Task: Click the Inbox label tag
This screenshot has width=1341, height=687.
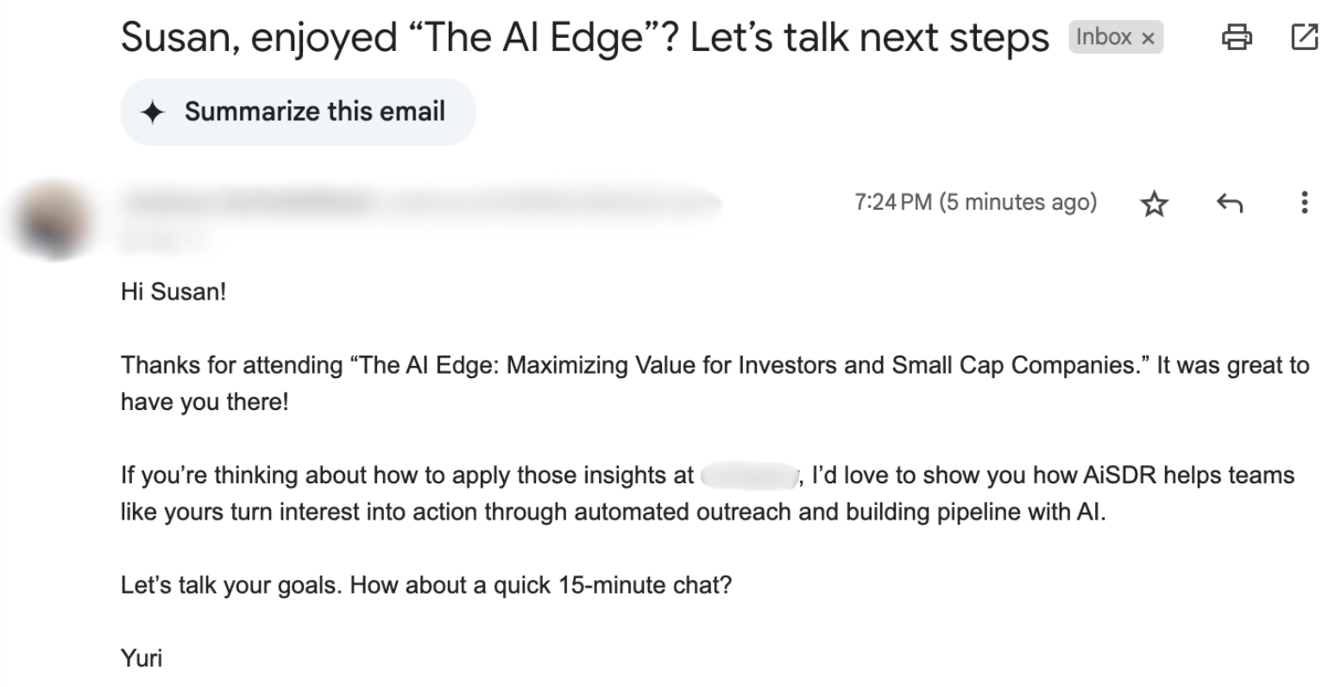Action: point(1104,37)
